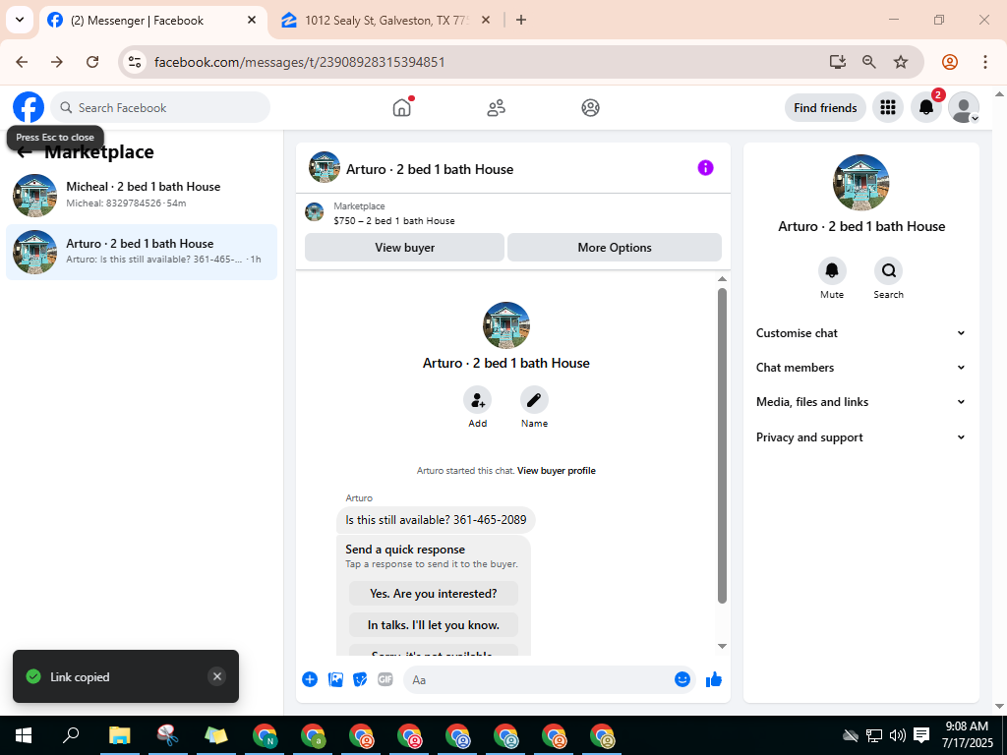This screenshot has width=1007, height=755.
Task: Send a thumbs-up like
Action: click(x=714, y=679)
